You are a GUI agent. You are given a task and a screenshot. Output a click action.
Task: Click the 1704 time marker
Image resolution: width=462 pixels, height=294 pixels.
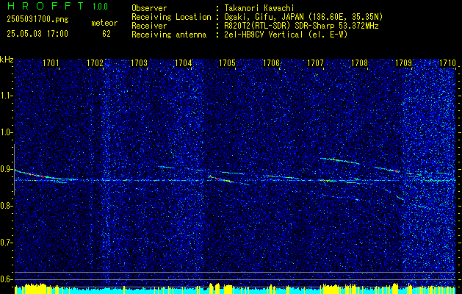click(x=184, y=63)
